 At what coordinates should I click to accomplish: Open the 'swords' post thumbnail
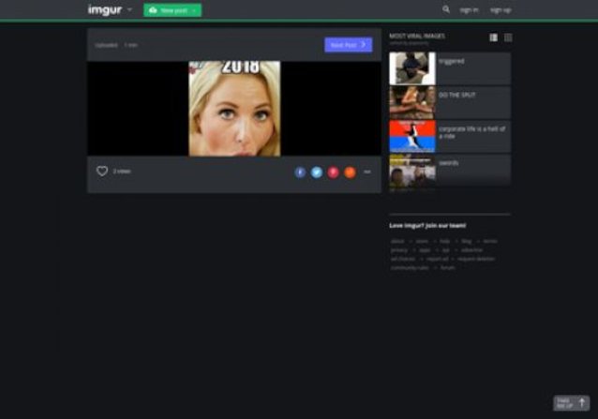click(x=412, y=170)
